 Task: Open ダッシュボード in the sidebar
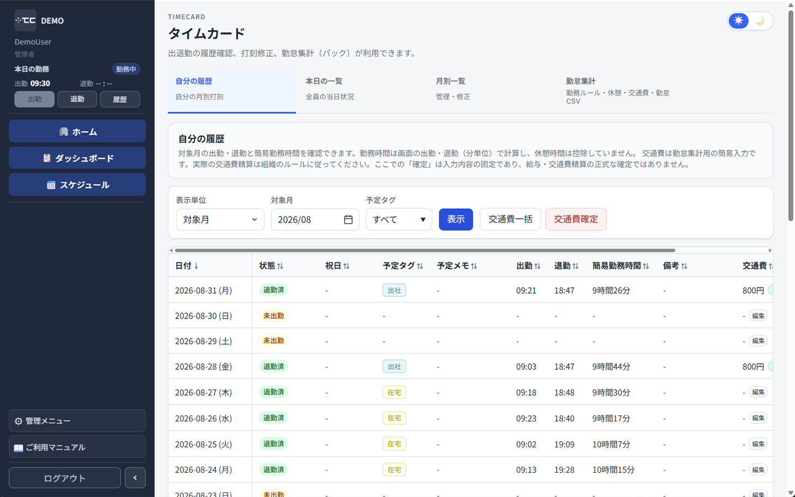coord(77,158)
